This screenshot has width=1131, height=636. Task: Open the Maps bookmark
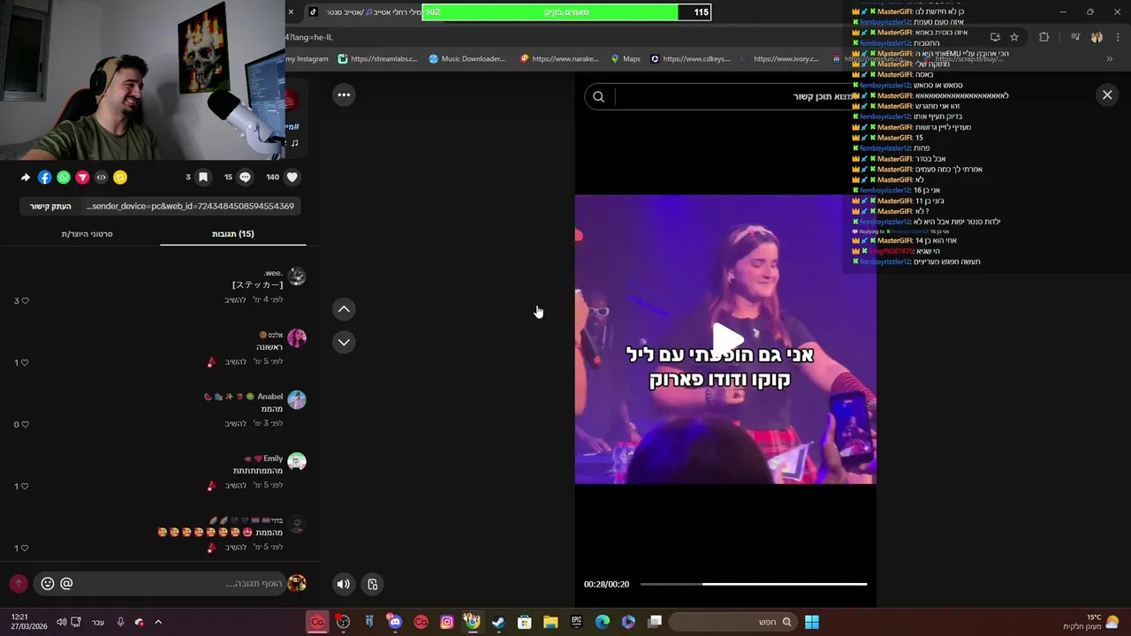(626, 59)
